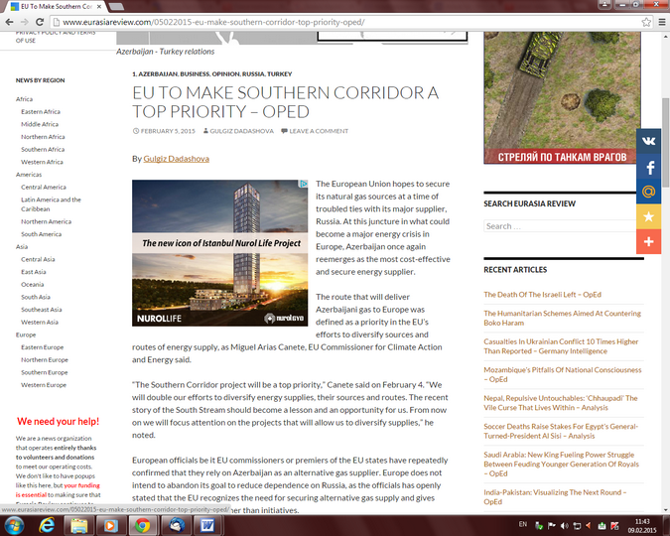Open Thunderbird mail taskbar icon
Screen dimensions: 670x536
click(176, 525)
